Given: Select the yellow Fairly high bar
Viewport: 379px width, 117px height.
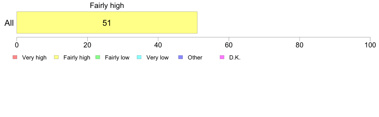Looking at the screenshot, I should (107, 22).
